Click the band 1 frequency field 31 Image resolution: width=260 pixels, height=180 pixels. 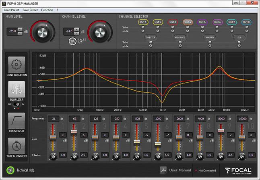pyautogui.click(x=54, y=119)
